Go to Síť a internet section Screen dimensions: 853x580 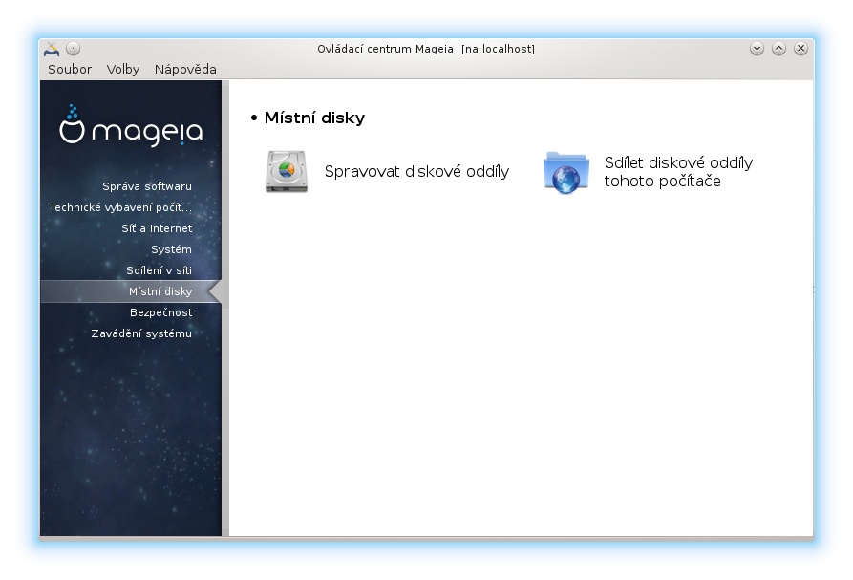157,228
